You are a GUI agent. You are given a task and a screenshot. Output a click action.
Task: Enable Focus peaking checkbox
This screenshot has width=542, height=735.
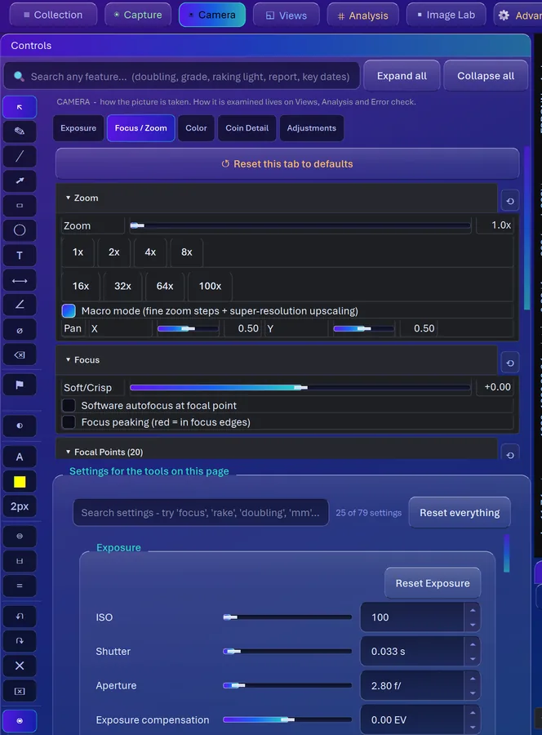[69, 422]
